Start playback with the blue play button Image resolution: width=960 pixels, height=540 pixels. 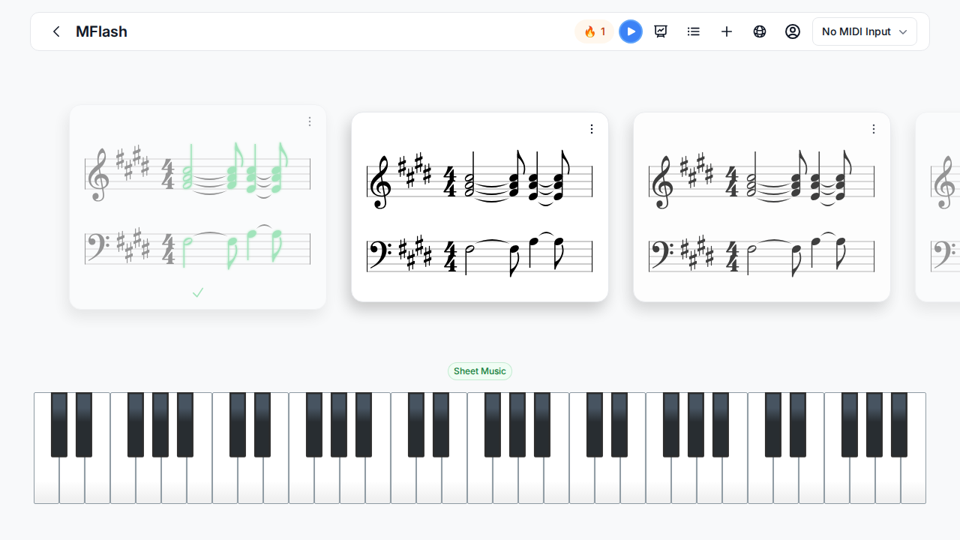(631, 31)
